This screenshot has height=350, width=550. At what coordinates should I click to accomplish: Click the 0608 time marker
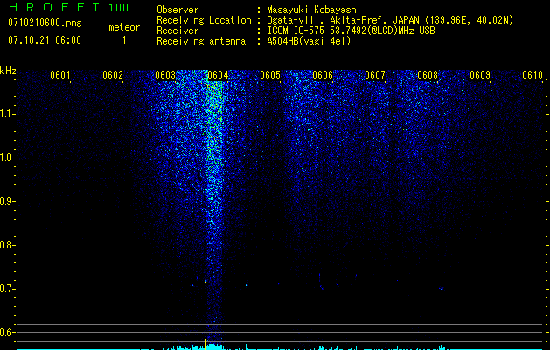[x=428, y=75]
